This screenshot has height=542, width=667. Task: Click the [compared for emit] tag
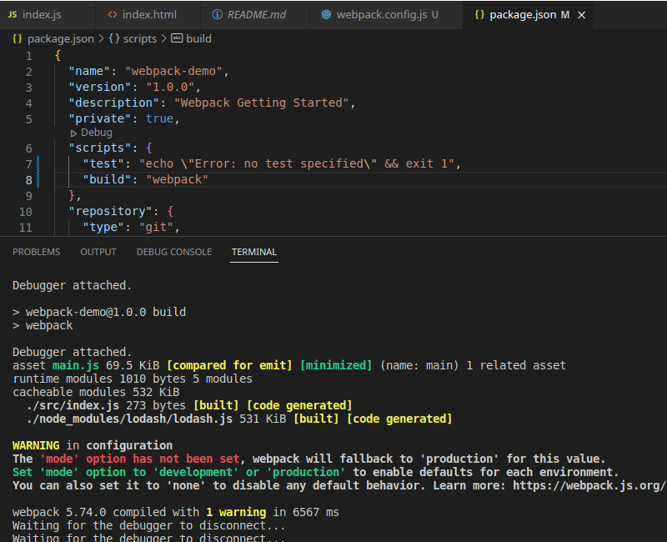click(230, 365)
